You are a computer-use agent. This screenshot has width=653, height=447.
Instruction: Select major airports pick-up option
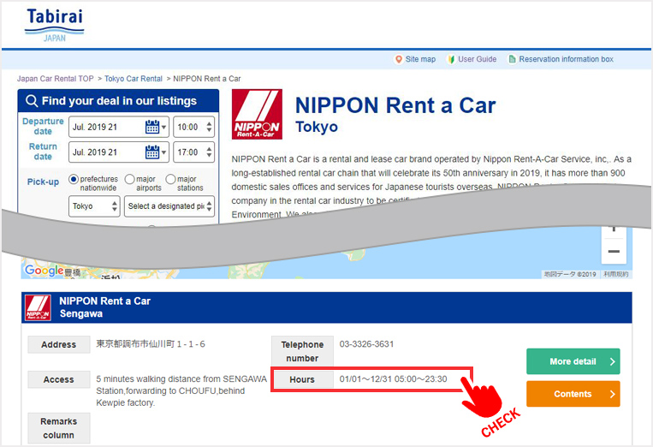point(129,179)
